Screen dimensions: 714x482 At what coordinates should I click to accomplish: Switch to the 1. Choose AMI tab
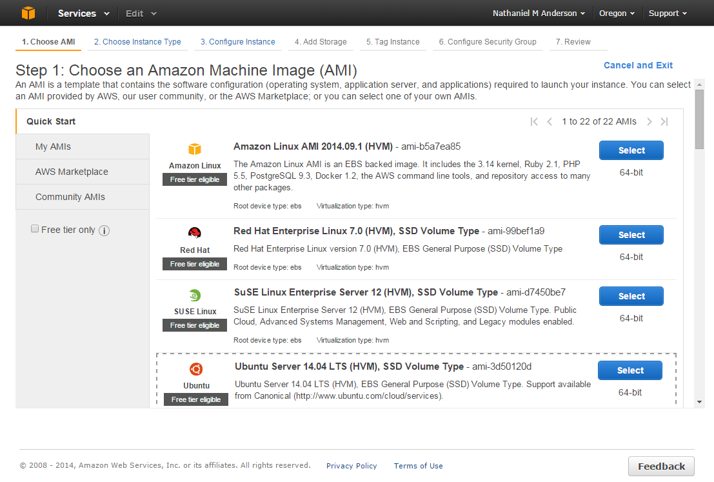click(48, 41)
